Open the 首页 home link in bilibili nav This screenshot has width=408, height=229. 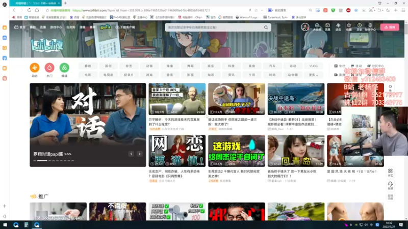(x=20, y=27)
